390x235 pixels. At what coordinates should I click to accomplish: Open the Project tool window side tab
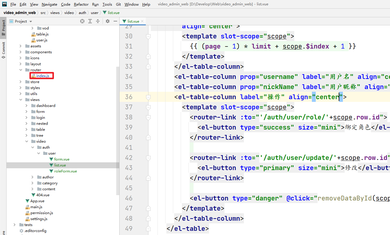(x=3, y=28)
